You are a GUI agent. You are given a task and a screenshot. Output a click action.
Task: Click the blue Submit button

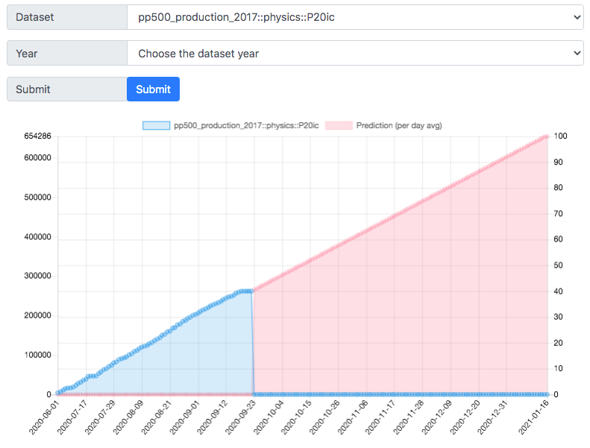153,89
